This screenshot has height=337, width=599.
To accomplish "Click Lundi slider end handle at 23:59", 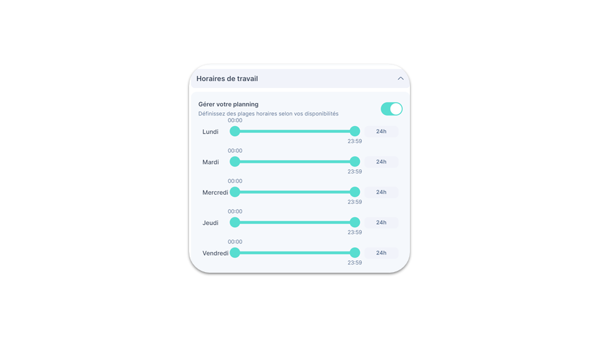I will [x=355, y=131].
